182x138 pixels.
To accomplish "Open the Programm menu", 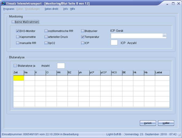I will [x=9, y=9].
